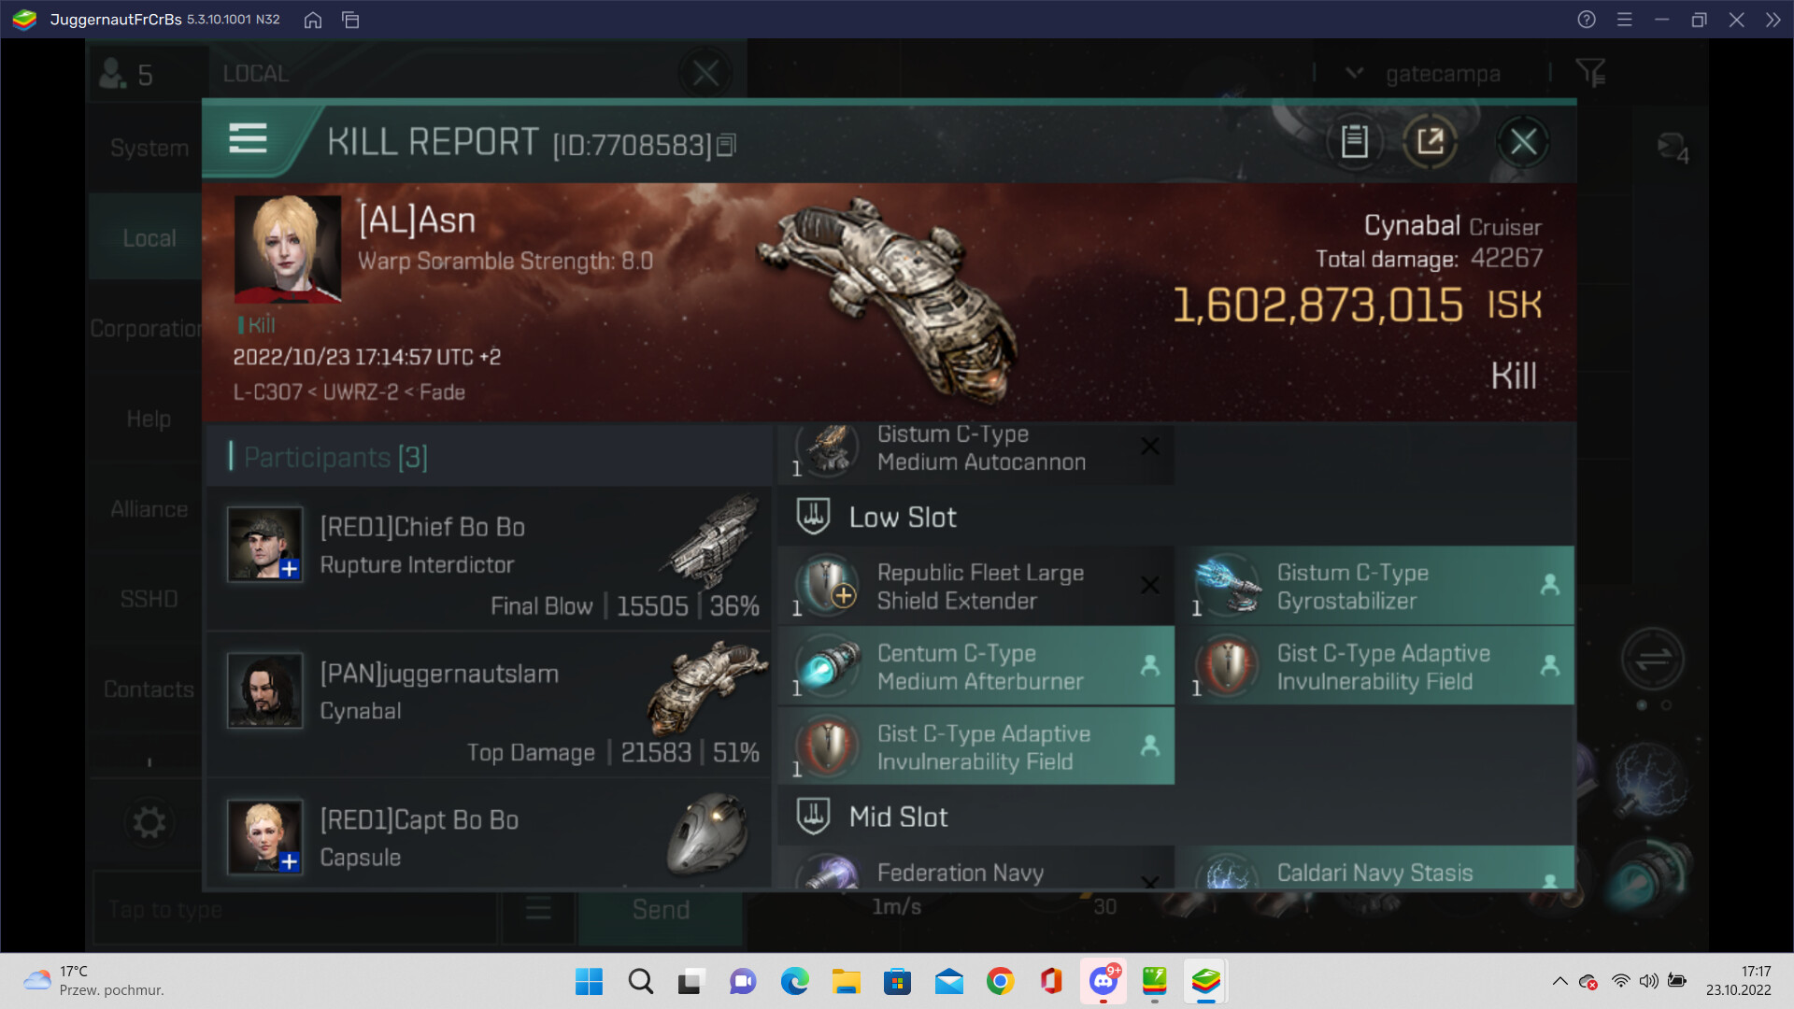Open the Help chat channel
Screen dimensions: 1794x1009
click(148, 419)
